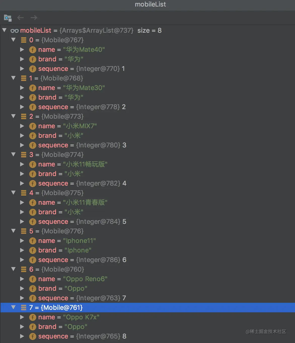Collapse element 1 Mobile@768
295x343 pixels.
point(13,78)
